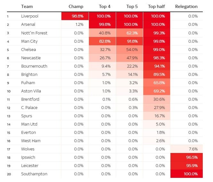This screenshot has height=182, width=213.
Task: Click the Southampton team name
Action: tap(34, 174)
